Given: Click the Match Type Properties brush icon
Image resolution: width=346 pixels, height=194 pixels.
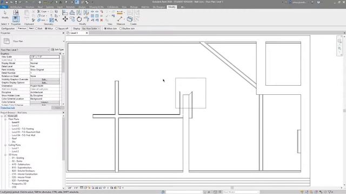Looking at the screenshot, I should click(x=34, y=20).
